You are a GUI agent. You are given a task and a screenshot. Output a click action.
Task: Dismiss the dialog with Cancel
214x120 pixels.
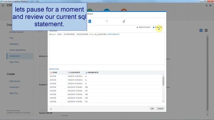click(x=160, y=109)
